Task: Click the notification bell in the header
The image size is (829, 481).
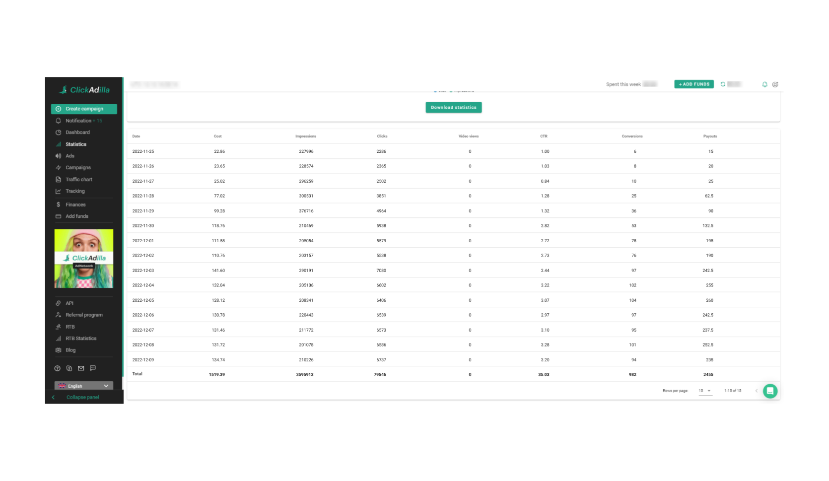Action: (764, 84)
